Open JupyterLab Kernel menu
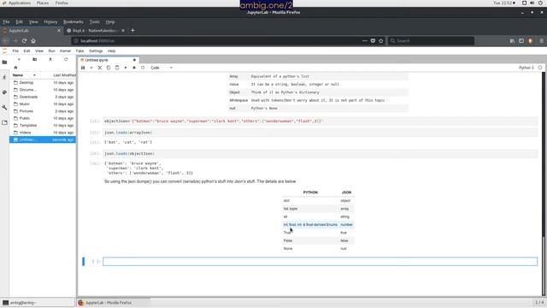 pos(65,51)
